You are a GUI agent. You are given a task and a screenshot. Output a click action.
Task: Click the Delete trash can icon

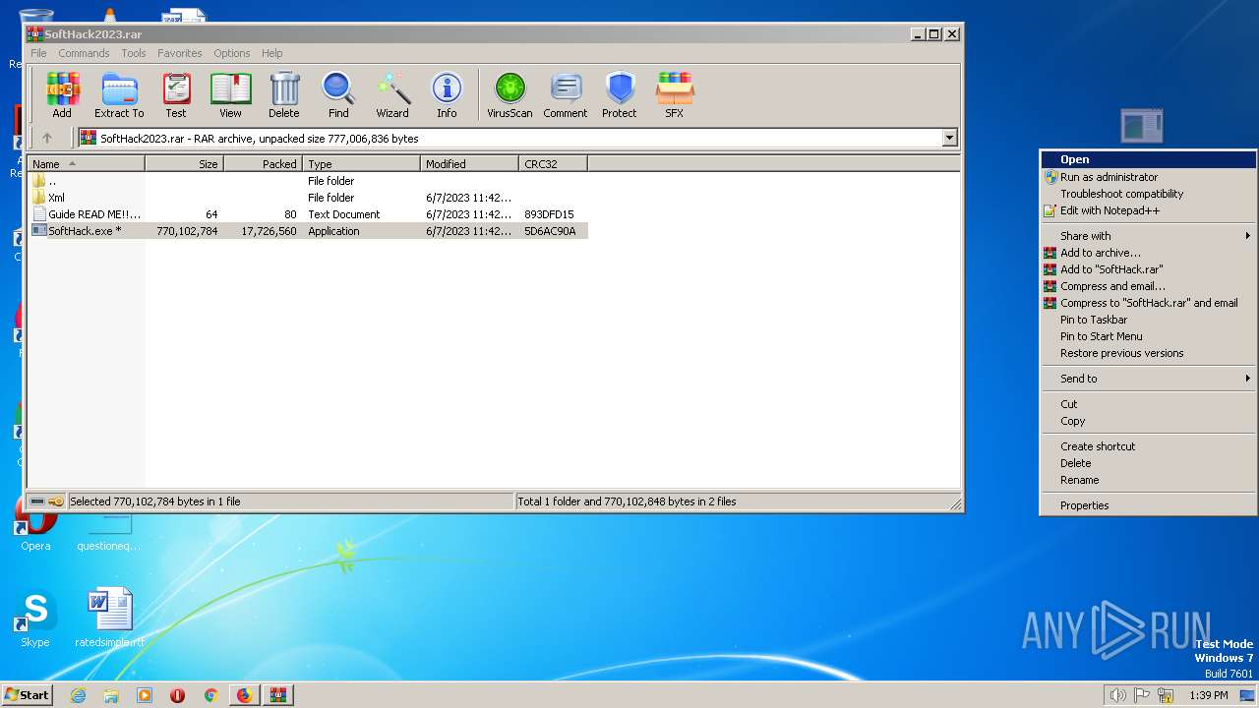click(284, 95)
